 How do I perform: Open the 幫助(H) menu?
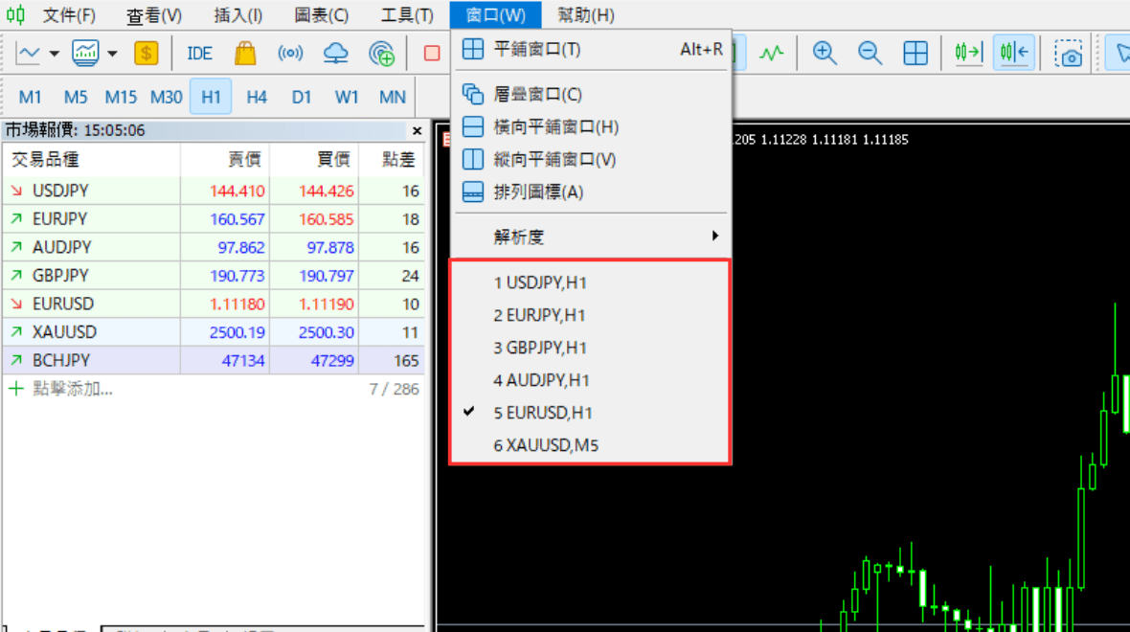[x=585, y=14]
